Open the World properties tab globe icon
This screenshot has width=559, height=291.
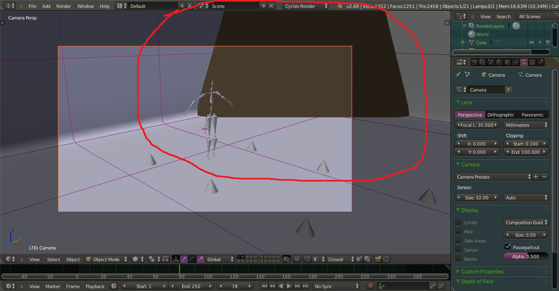[499, 62]
